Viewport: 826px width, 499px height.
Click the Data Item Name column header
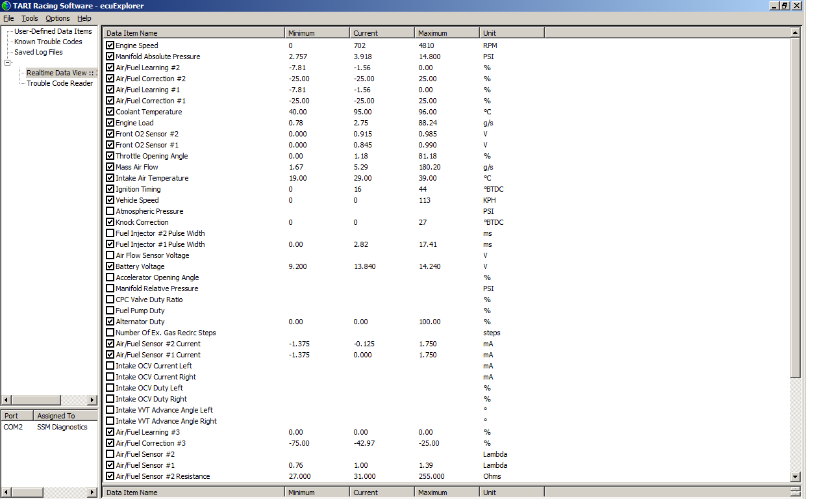194,33
